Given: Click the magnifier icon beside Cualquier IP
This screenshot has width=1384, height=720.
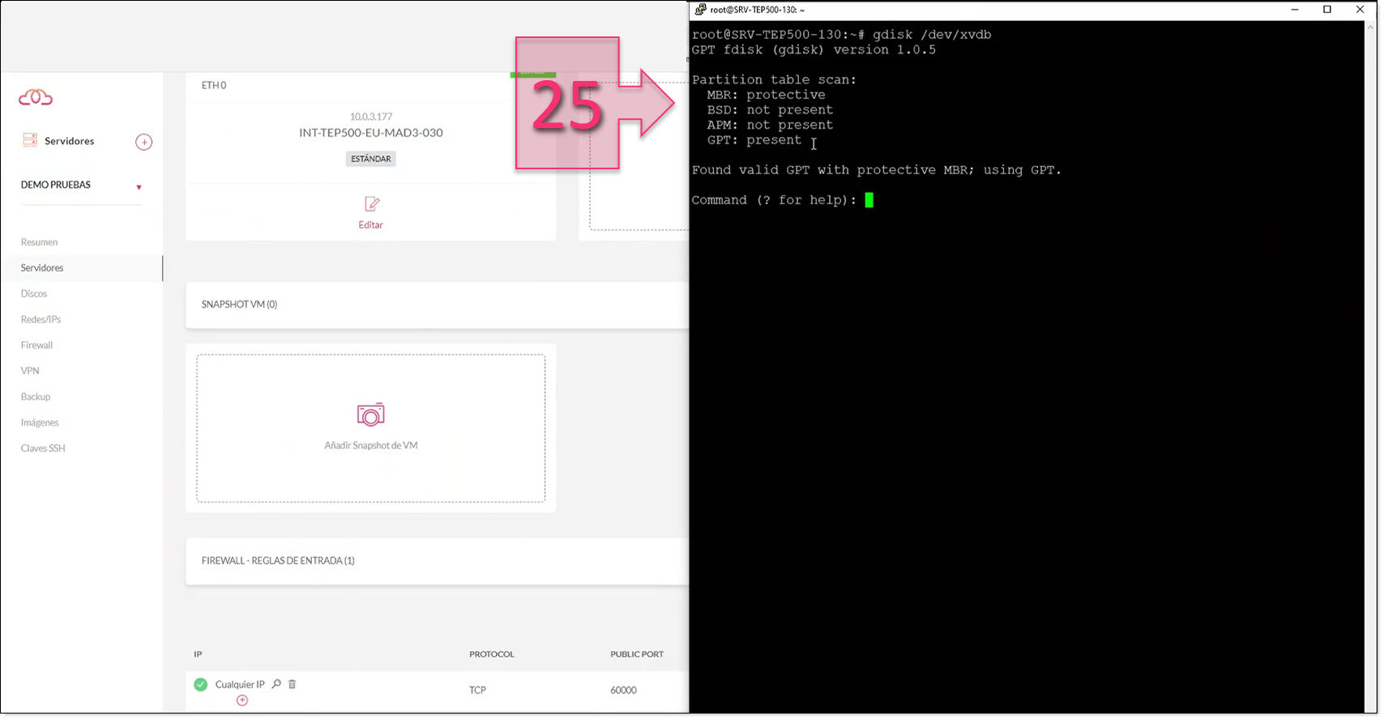Looking at the screenshot, I should [x=276, y=684].
